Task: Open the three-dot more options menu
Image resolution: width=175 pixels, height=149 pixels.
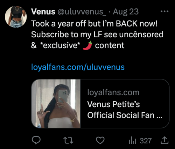Action: point(164,12)
